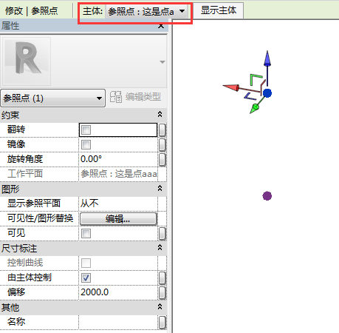This screenshot has height=333, width=339.
Task: Collapse the 尺寸标注 dimensions section
Action: (160, 247)
